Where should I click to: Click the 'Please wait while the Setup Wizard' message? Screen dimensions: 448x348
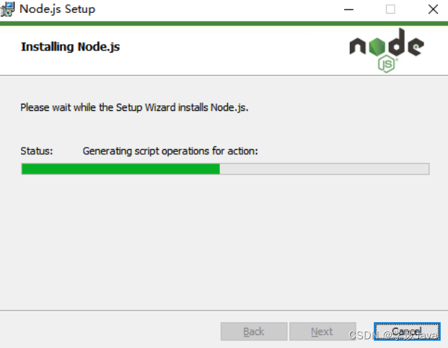pyautogui.click(x=134, y=107)
